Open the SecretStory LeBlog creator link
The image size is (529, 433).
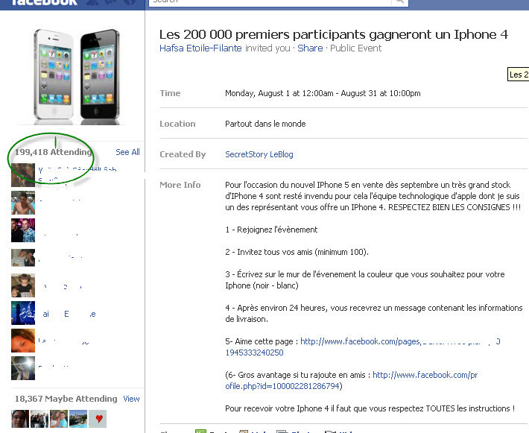(x=259, y=154)
